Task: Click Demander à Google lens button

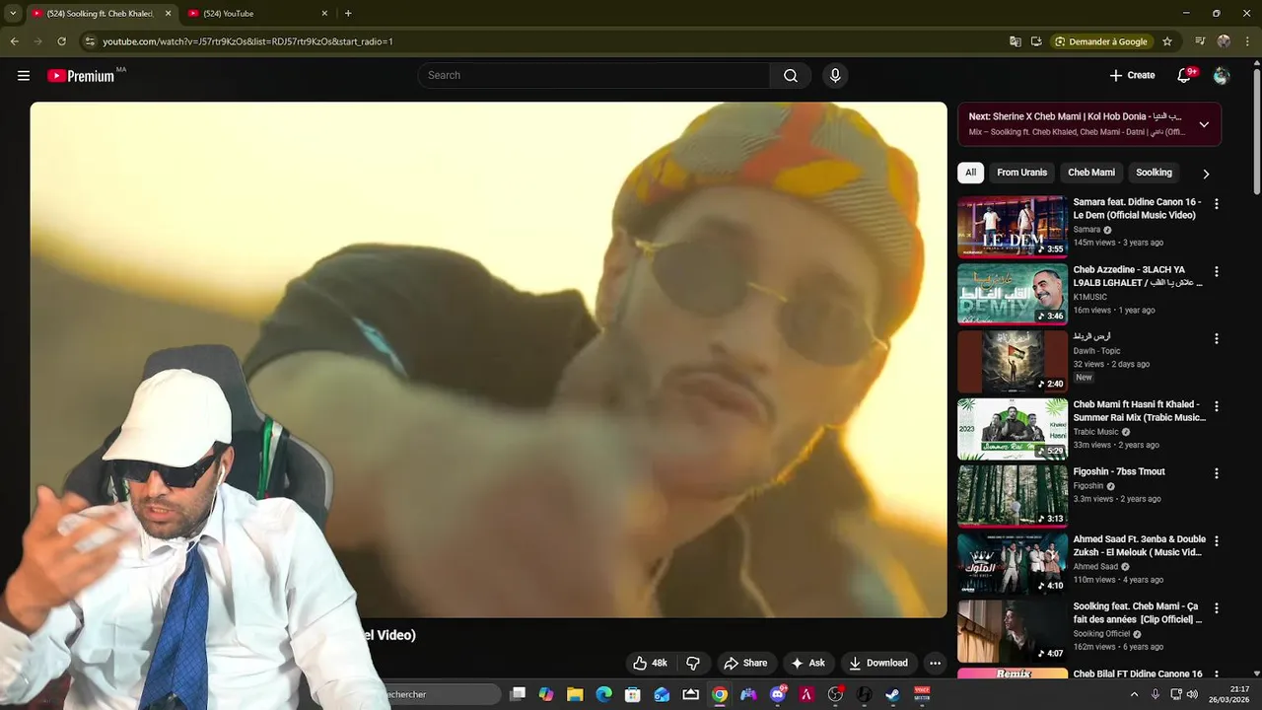Action: tap(1101, 41)
